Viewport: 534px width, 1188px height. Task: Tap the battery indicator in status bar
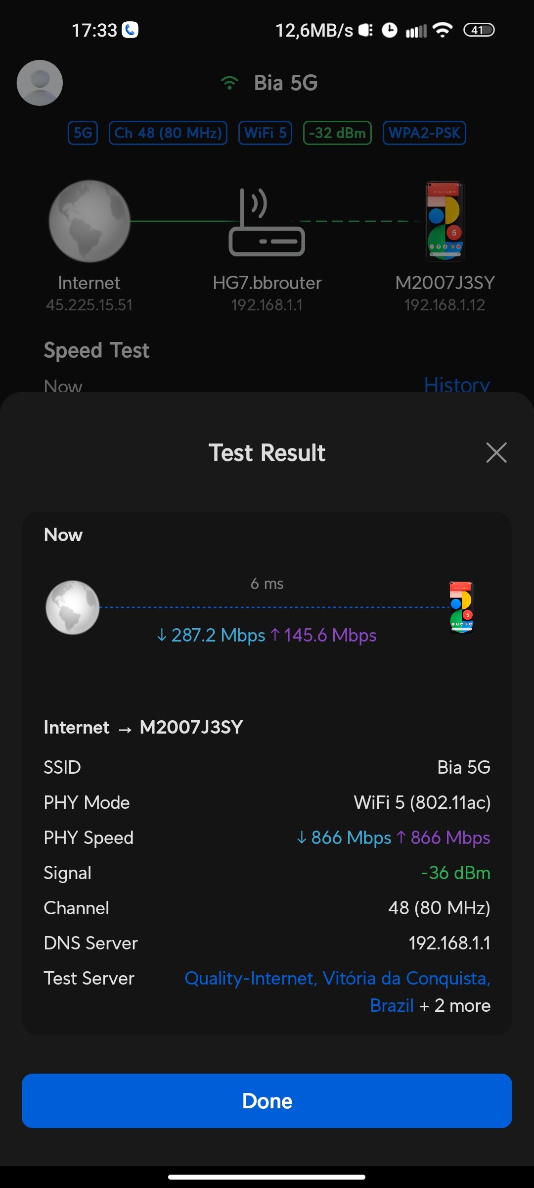coord(478,30)
